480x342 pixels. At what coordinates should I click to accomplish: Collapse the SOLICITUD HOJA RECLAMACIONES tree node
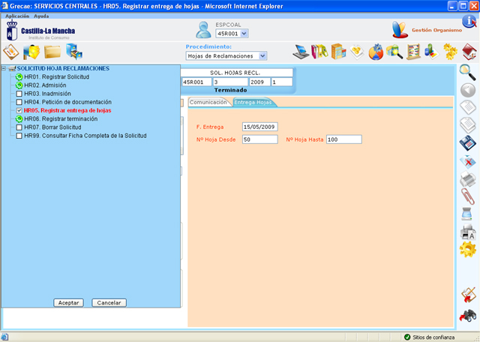point(4,68)
